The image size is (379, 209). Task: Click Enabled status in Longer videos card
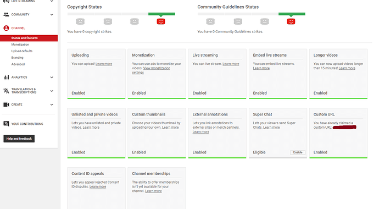320,93
